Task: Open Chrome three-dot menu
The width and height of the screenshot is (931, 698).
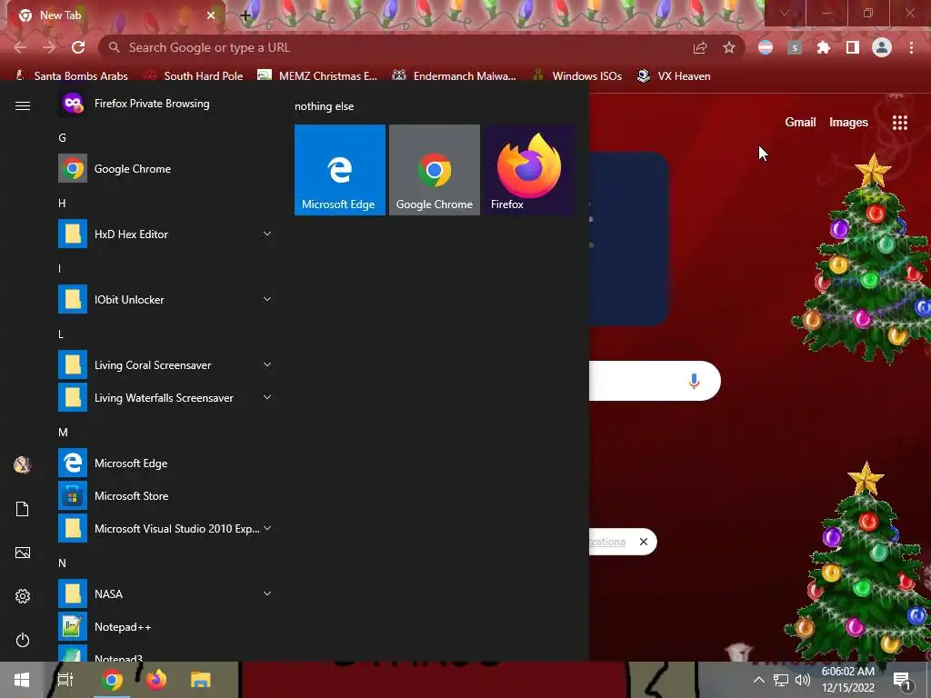Action: tap(911, 47)
